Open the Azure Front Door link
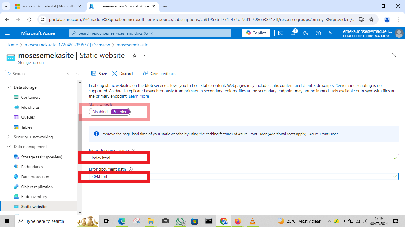The width and height of the screenshot is (405, 227). point(323,134)
